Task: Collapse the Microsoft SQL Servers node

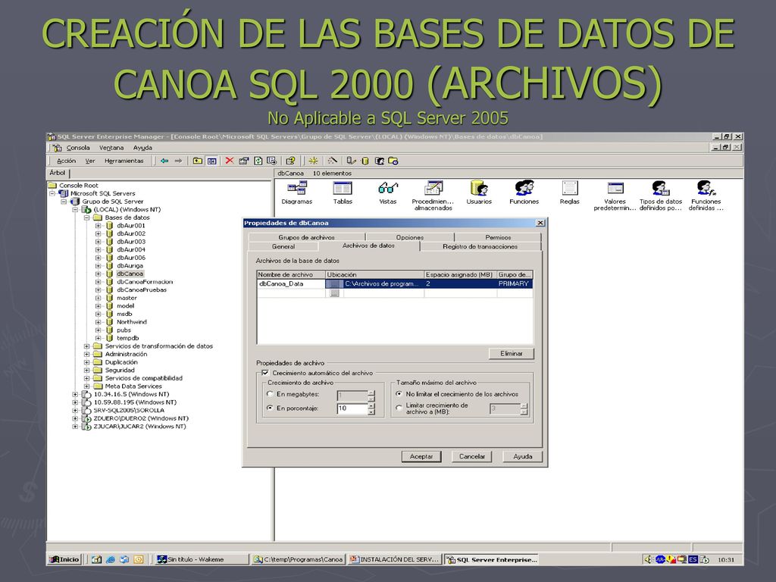Action: coord(52,193)
